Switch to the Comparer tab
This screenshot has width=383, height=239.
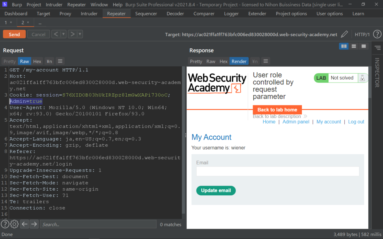coord(204,14)
